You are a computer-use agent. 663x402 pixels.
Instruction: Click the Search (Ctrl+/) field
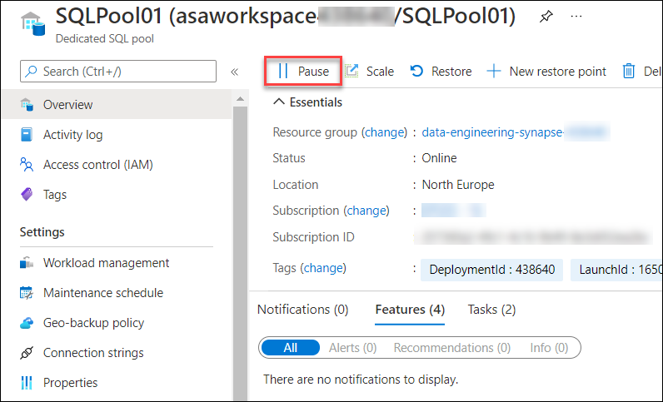click(118, 71)
